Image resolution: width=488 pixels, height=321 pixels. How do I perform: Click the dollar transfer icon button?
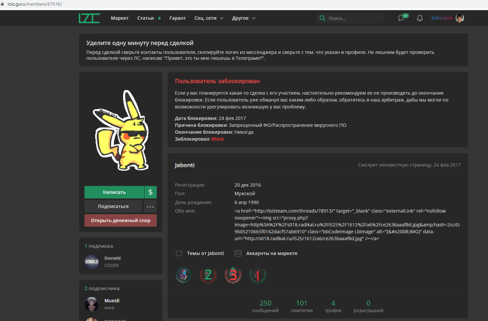click(151, 192)
